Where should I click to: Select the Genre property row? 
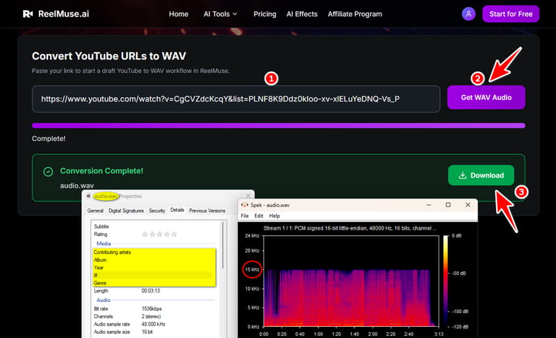pos(154,283)
